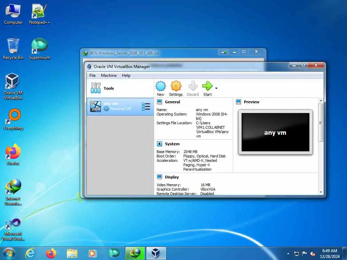Open the 'any vm' machine tools menu icon
This screenshot has width=347, height=260.
[x=146, y=107]
